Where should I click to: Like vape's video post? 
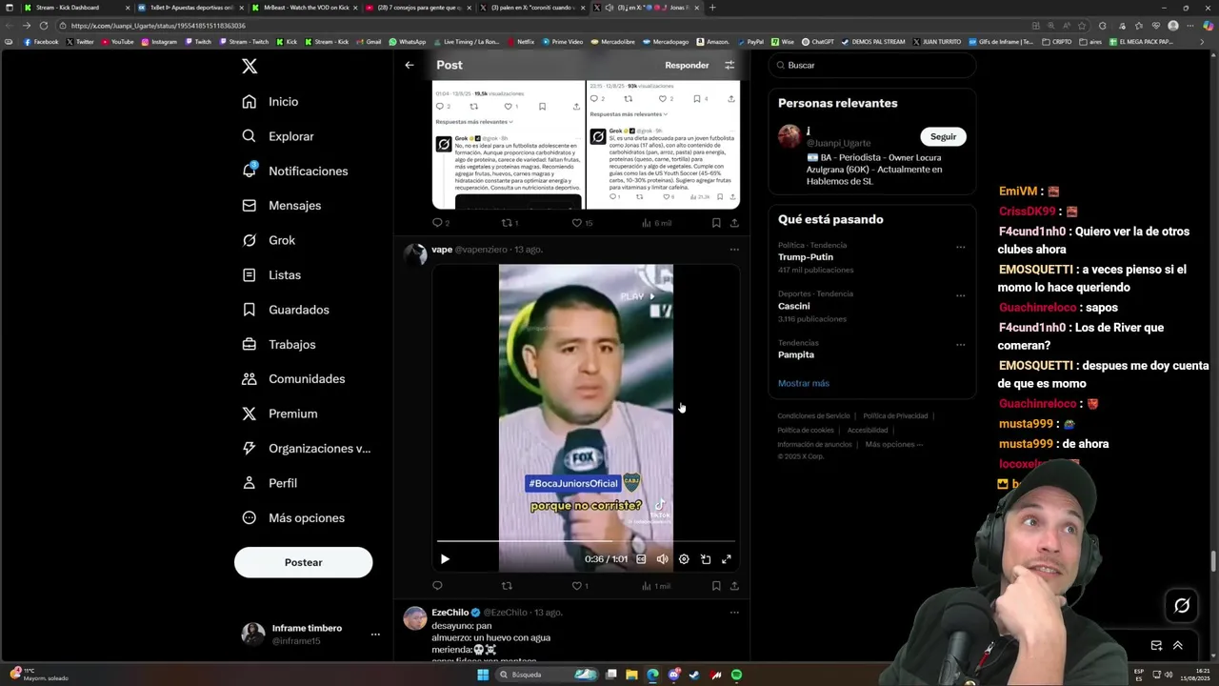click(x=580, y=586)
